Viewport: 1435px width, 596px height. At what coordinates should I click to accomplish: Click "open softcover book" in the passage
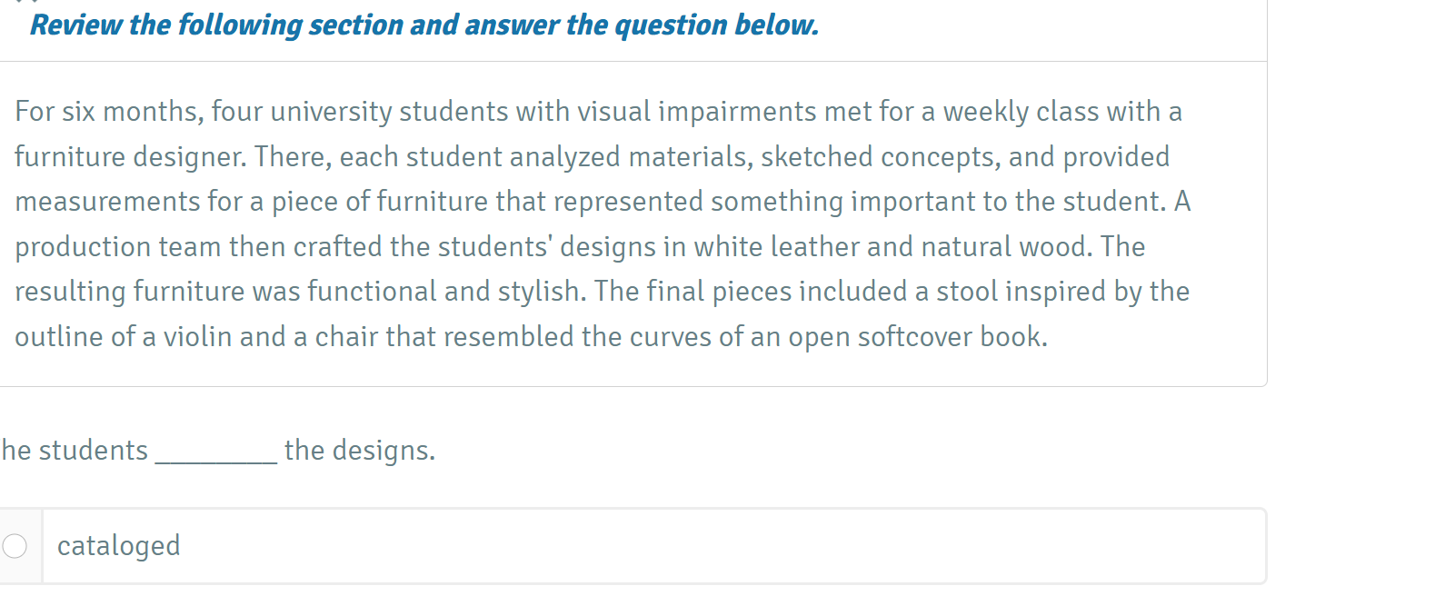tap(916, 337)
